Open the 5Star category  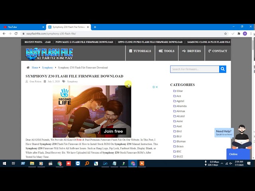click(180, 91)
